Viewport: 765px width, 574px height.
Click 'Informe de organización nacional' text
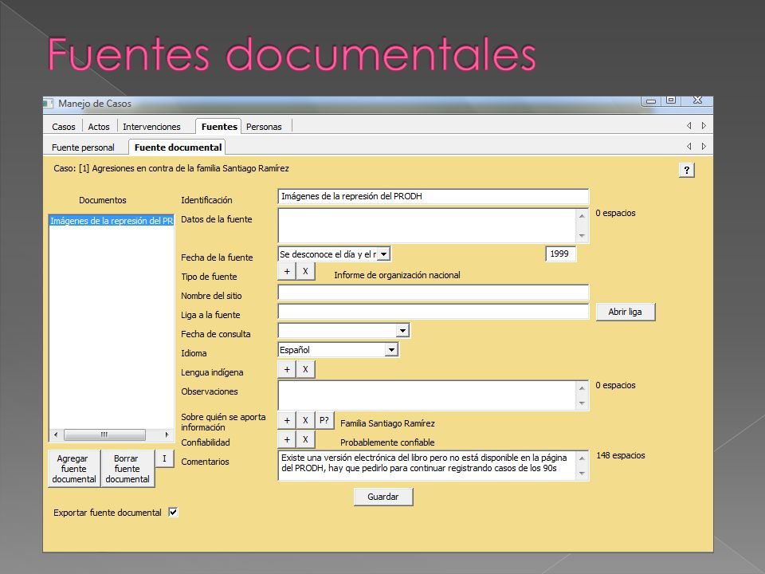397,275
